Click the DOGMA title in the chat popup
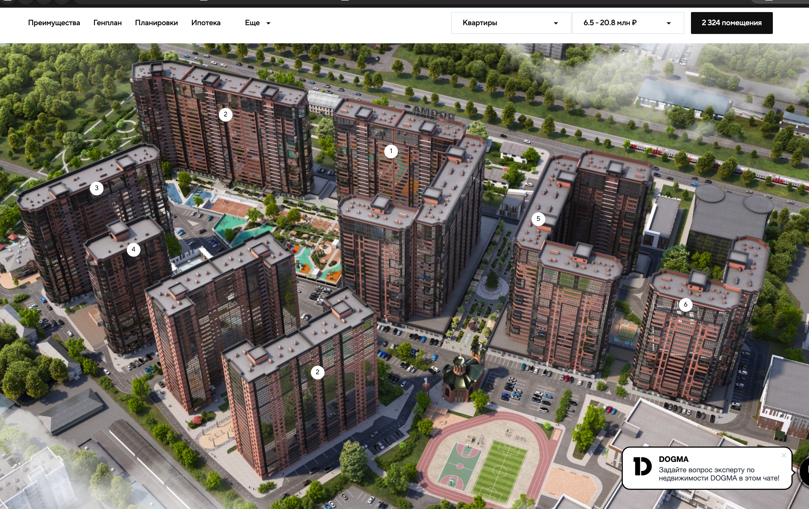Viewport: 809px width, 509px height. (673, 459)
